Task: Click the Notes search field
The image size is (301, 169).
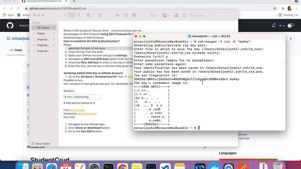Action: point(212,15)
